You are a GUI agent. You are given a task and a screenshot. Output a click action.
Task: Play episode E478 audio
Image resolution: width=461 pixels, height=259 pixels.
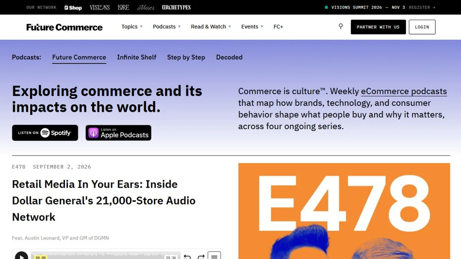coord(22,256)
